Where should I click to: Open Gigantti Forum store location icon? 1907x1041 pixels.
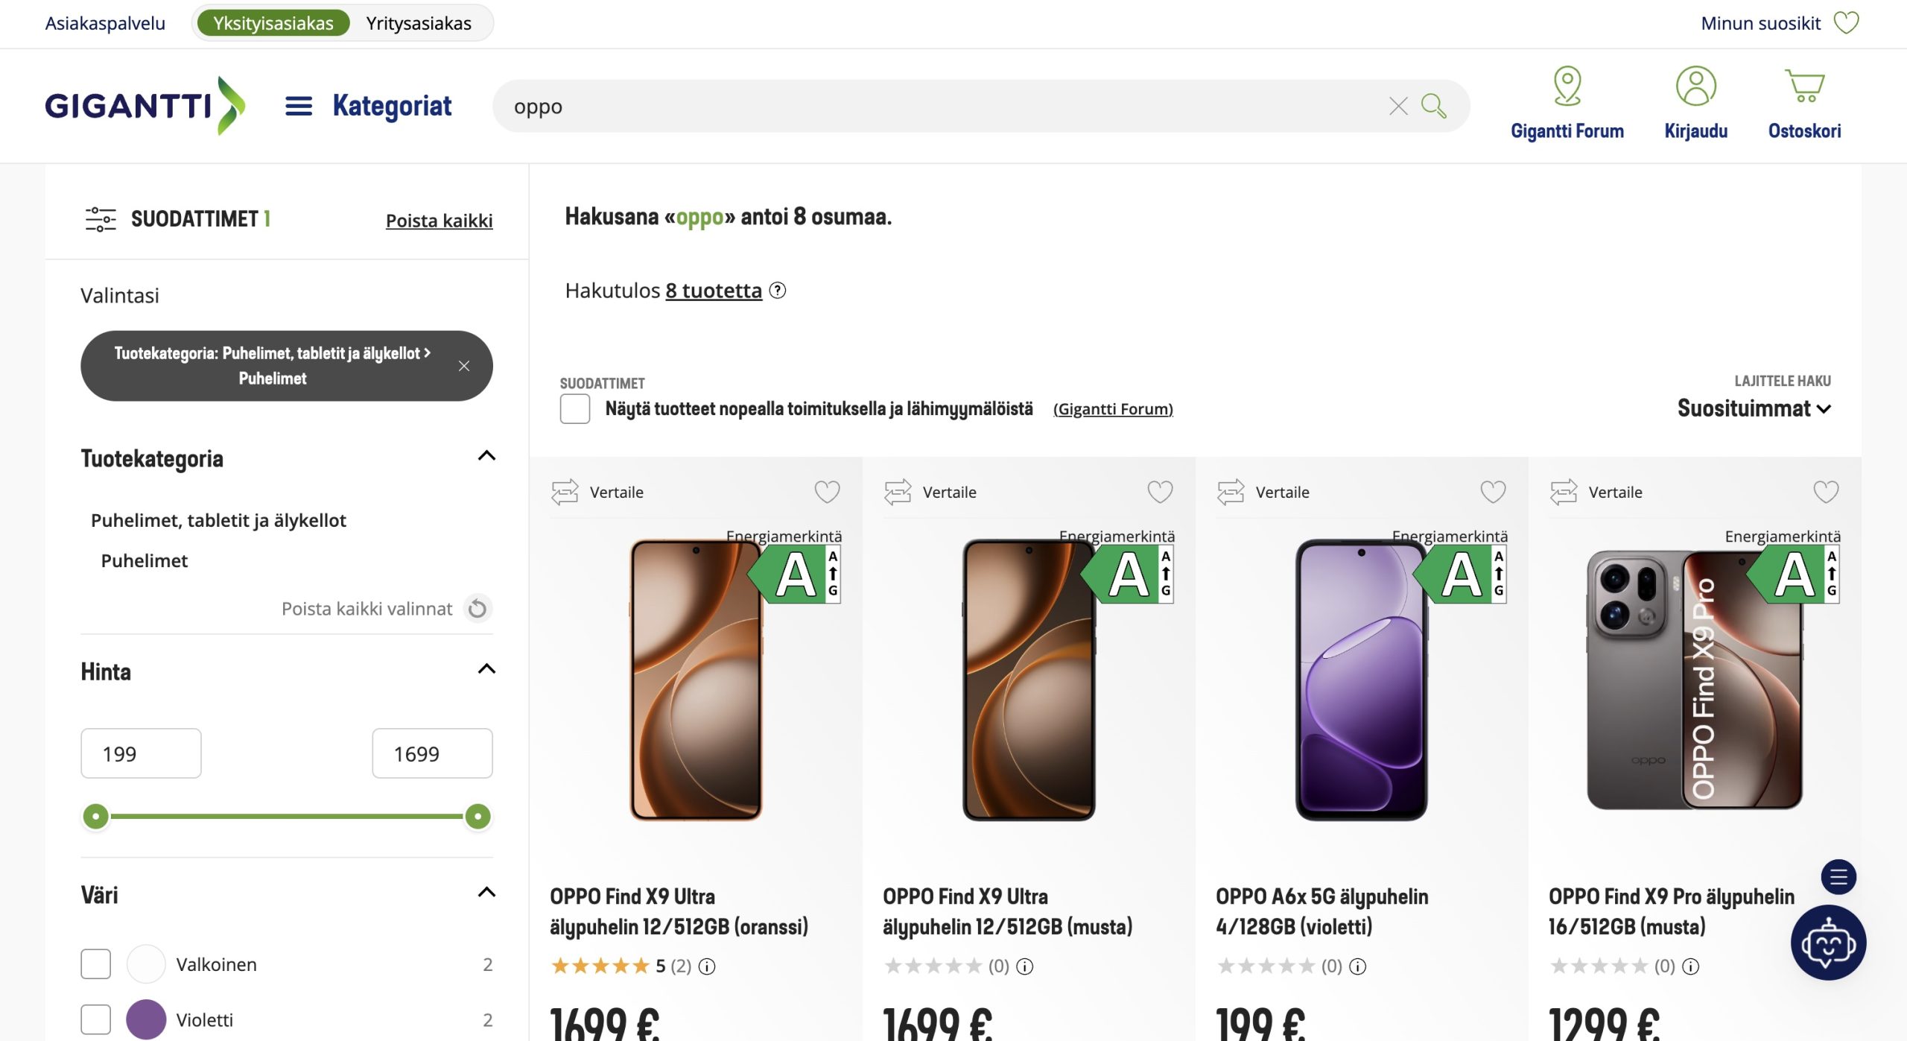[x=1567, y=86]
